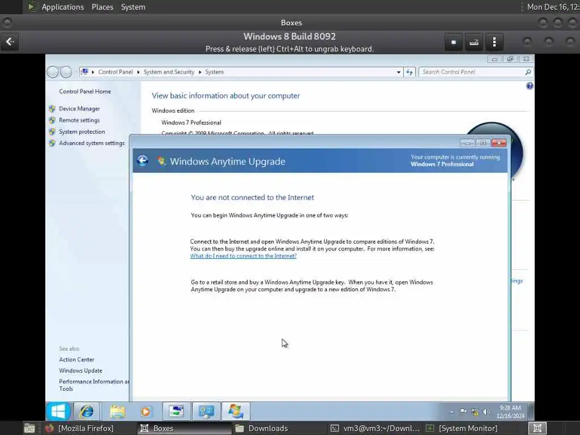Click 'What do I need to connect' link
This screenshot has width=580, height=435.
point(244,255)
